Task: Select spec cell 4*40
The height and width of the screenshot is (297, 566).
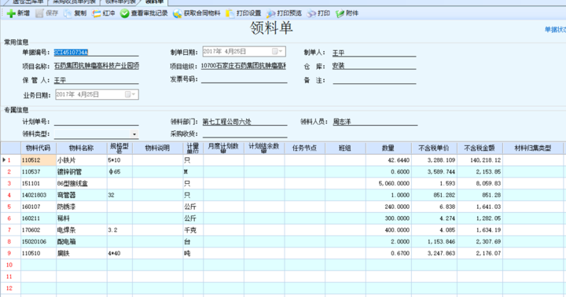Action: (x=119, y=253)
